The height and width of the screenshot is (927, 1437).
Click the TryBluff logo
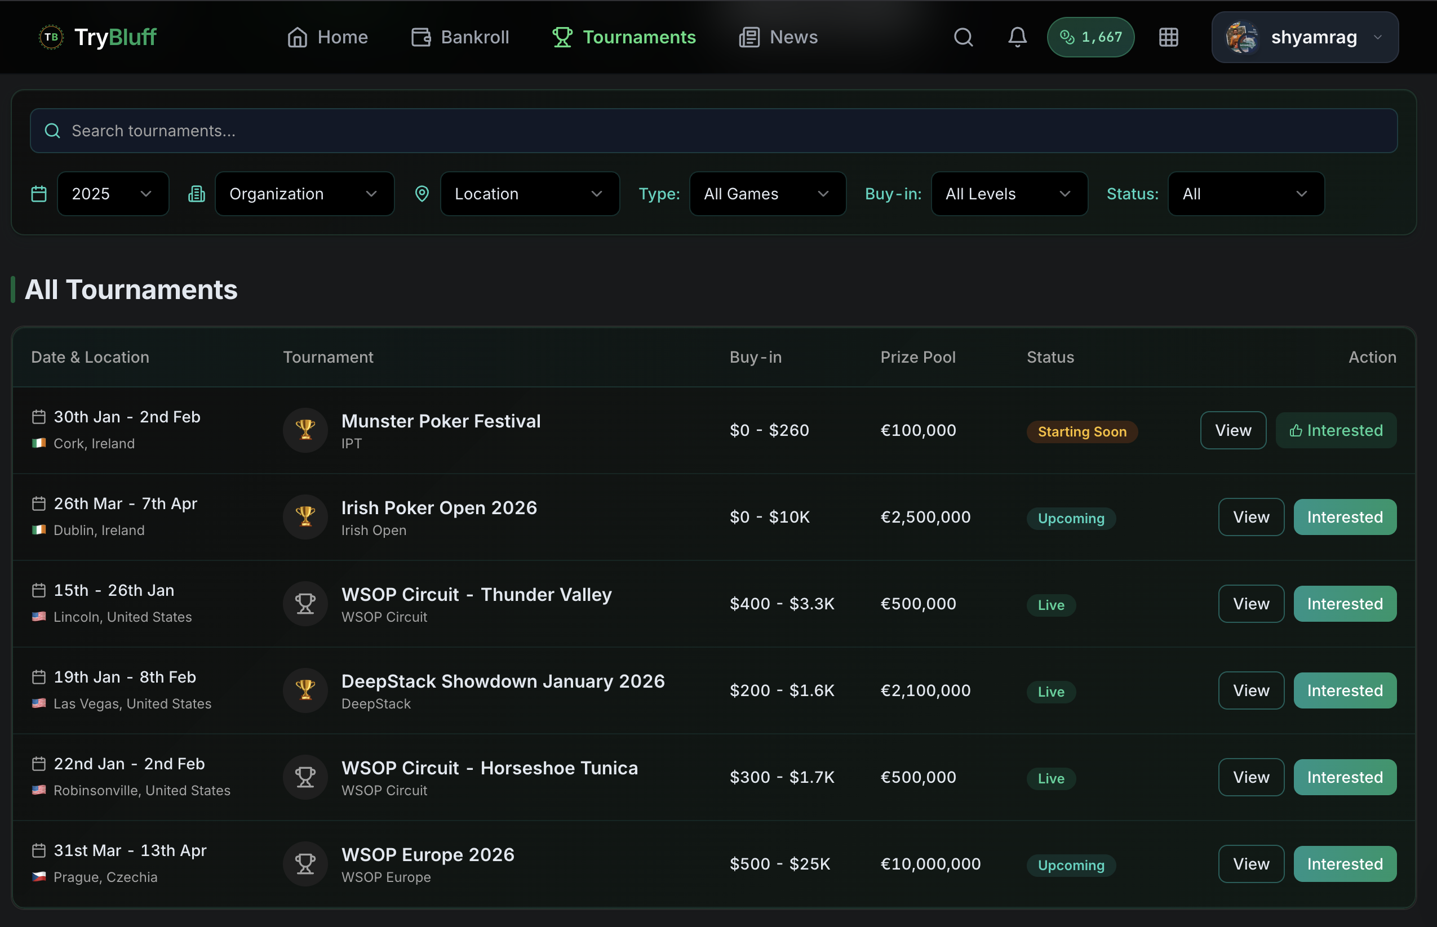click(x=97, y=37)
